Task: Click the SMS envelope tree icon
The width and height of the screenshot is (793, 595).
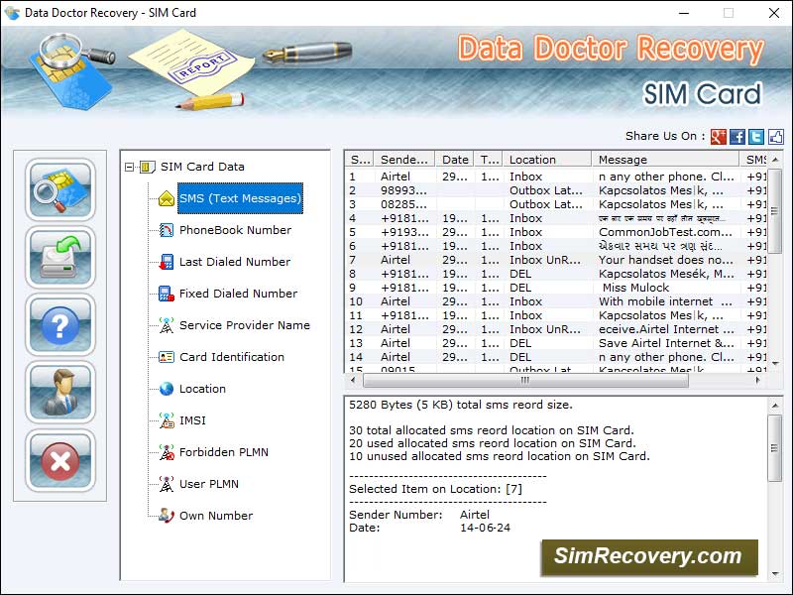Action: click(x=166, y=198)
